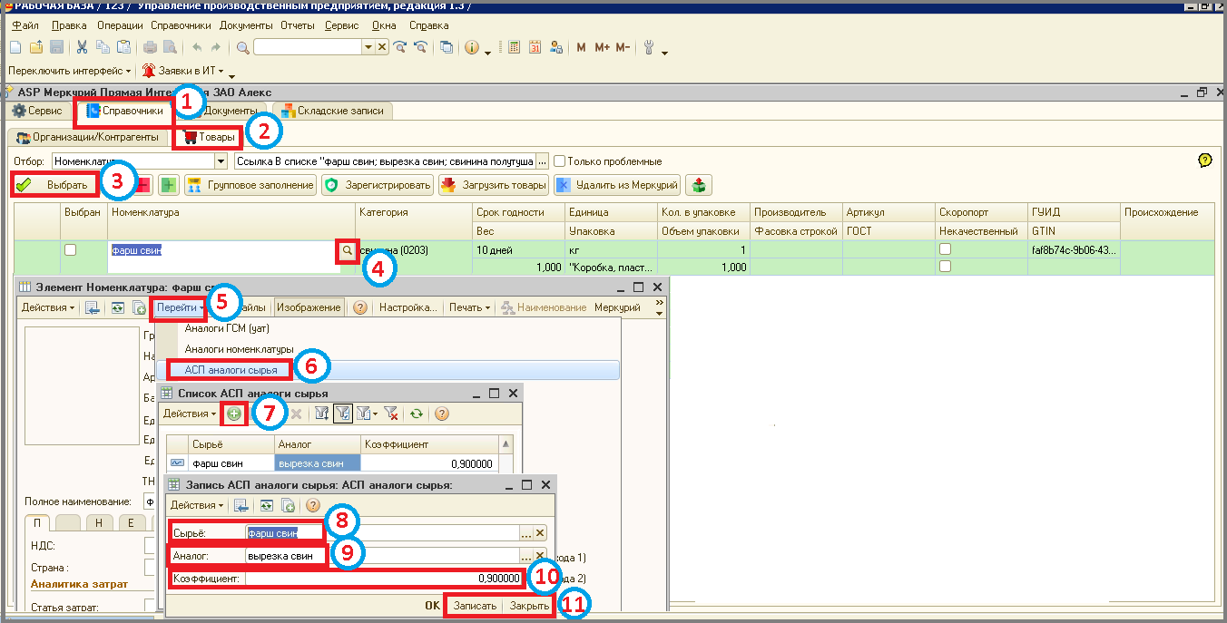Viewport: 1227px width, 623px height.
Task: Click the yellow Info help icon
Action: [x=472, y=47]
